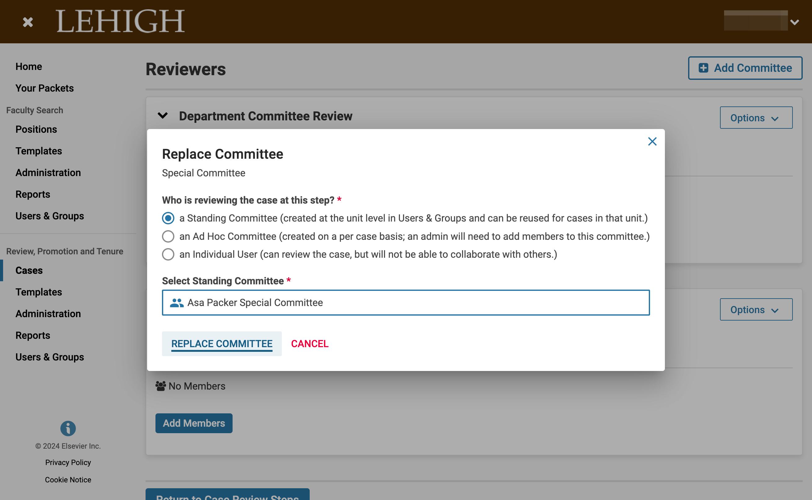Open Reports under Faculty Search

tap(33, 194)
